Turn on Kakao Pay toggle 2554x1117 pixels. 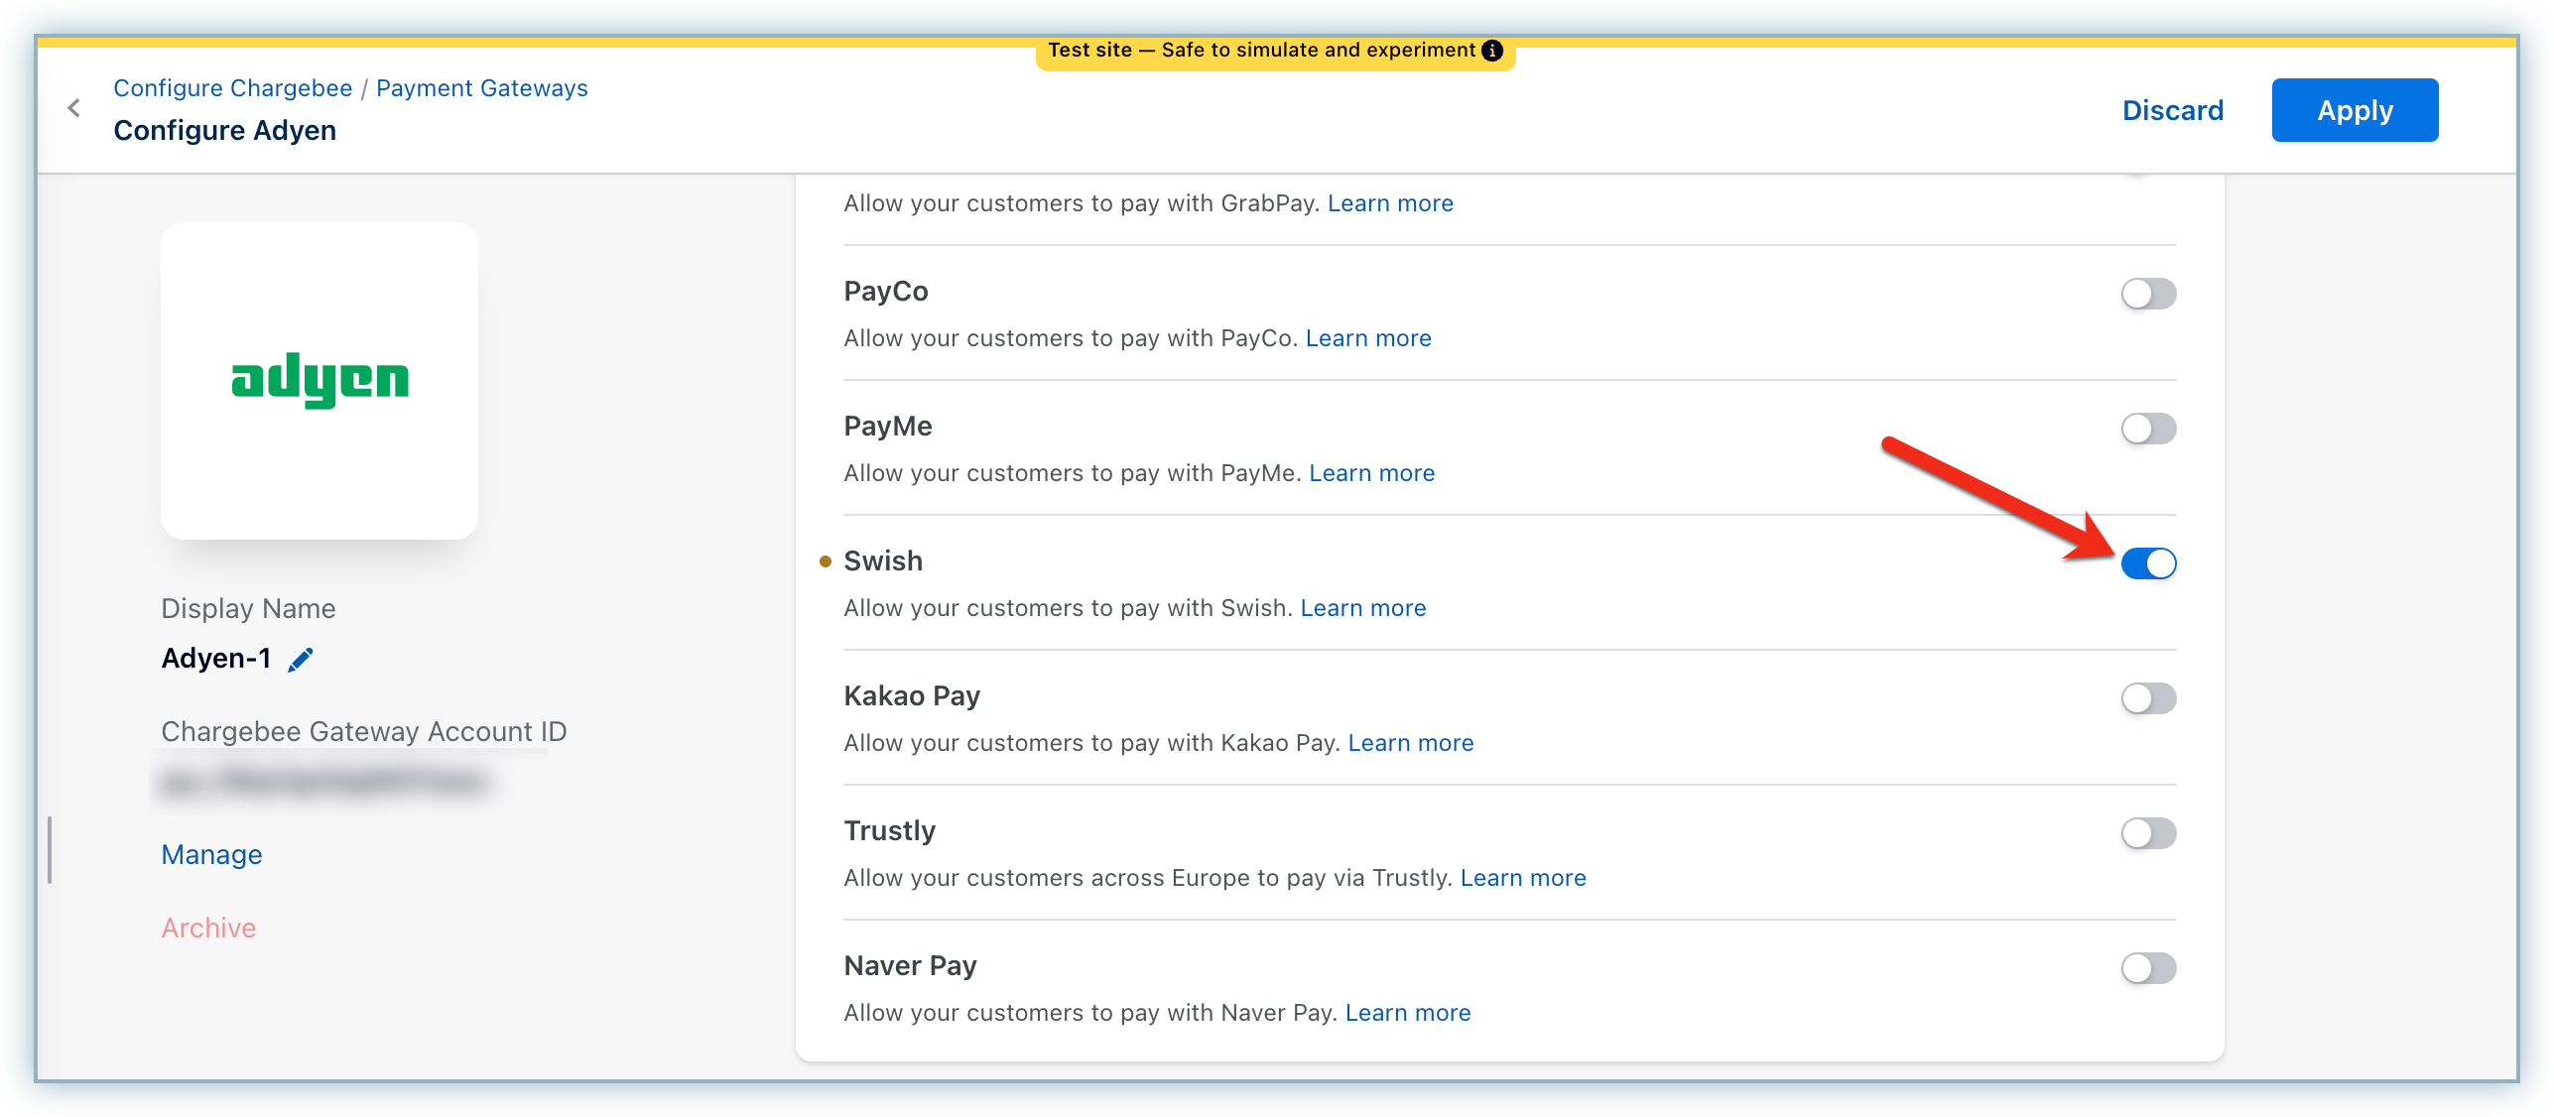[x=2148, y=698]
